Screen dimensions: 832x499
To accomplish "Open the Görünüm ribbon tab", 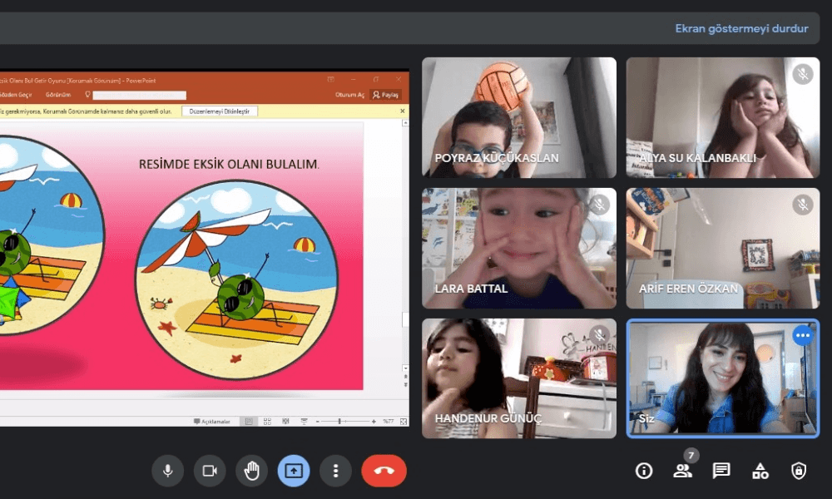I will coord(58,95).
